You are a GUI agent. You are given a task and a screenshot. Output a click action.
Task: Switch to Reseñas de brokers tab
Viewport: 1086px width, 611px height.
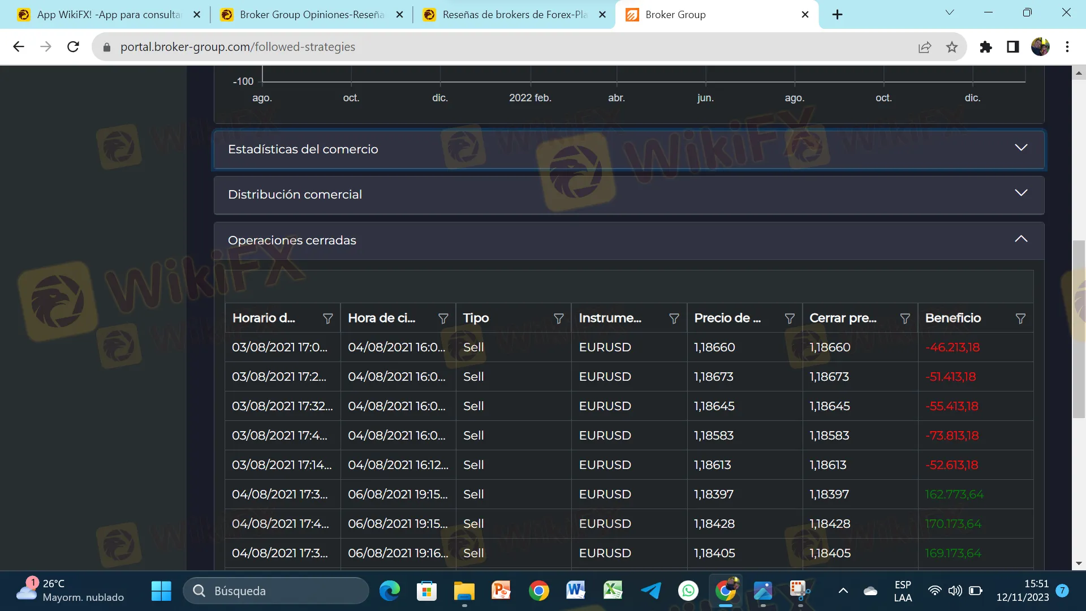coord(514,15)
